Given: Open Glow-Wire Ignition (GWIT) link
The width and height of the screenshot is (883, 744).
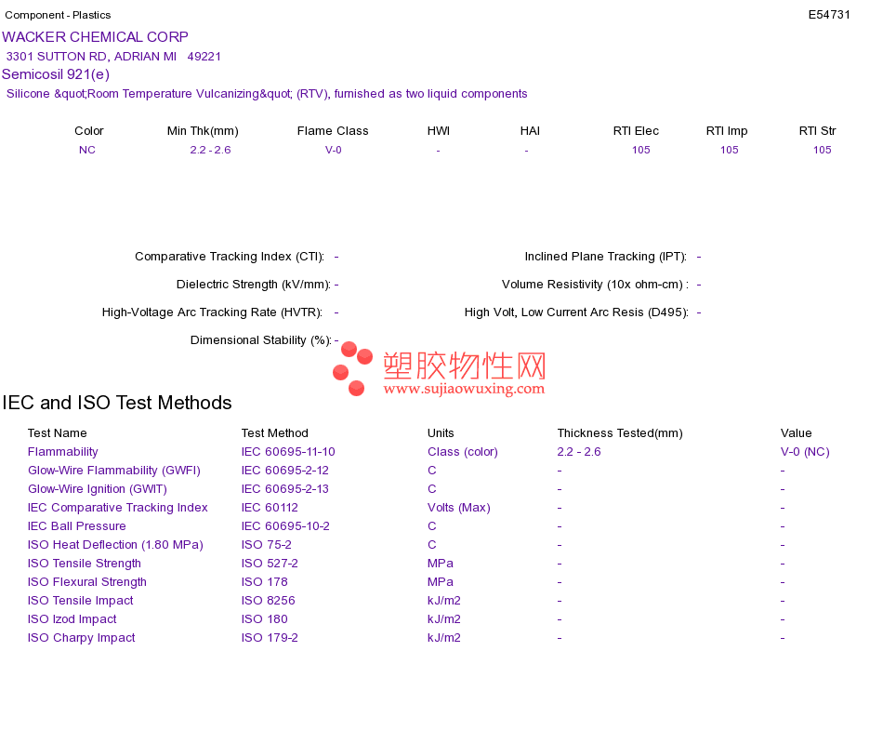Looking at the screenshot, I should [x=98, y=488].
